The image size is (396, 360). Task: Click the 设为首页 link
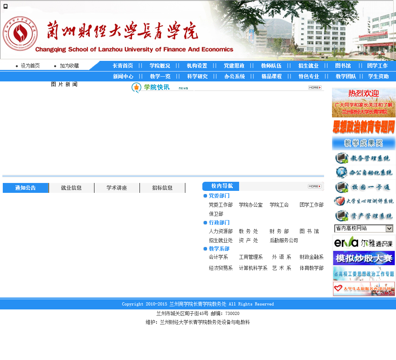(x=30, y=66)
